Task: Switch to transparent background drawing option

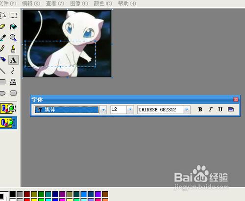Action: tap(8, 123)
